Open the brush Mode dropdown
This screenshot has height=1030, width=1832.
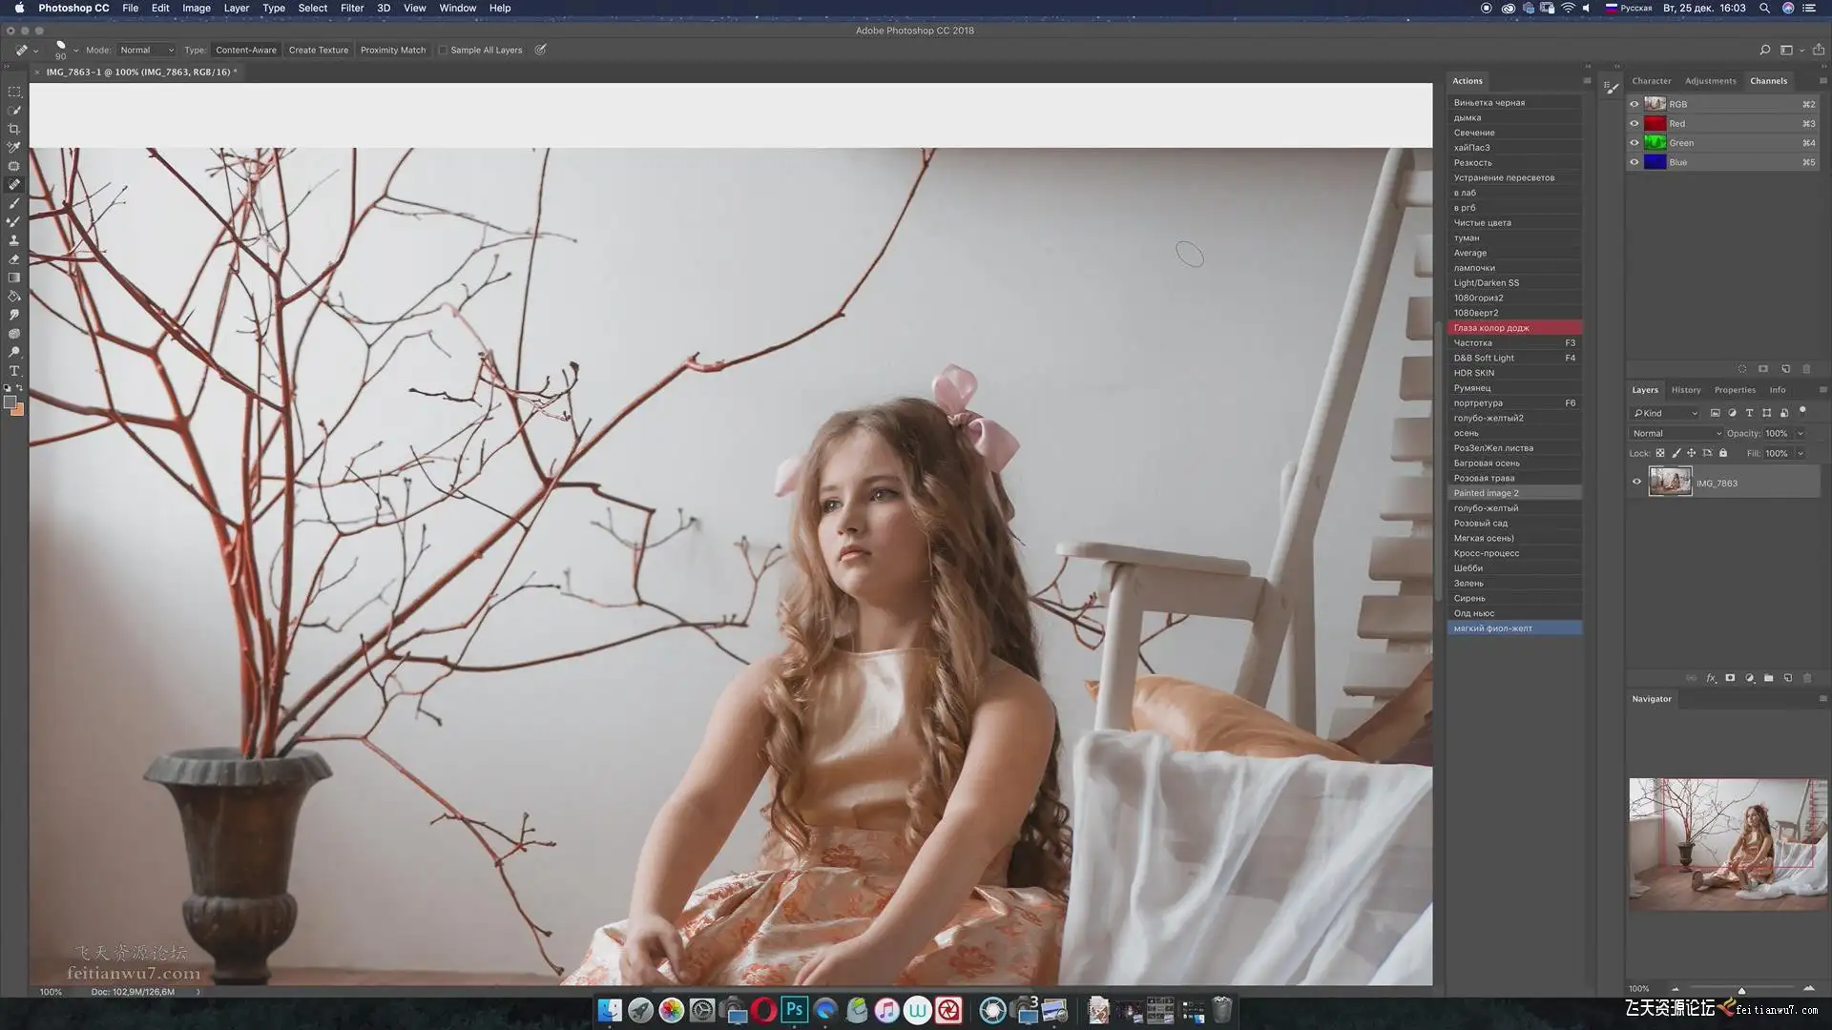146,51
